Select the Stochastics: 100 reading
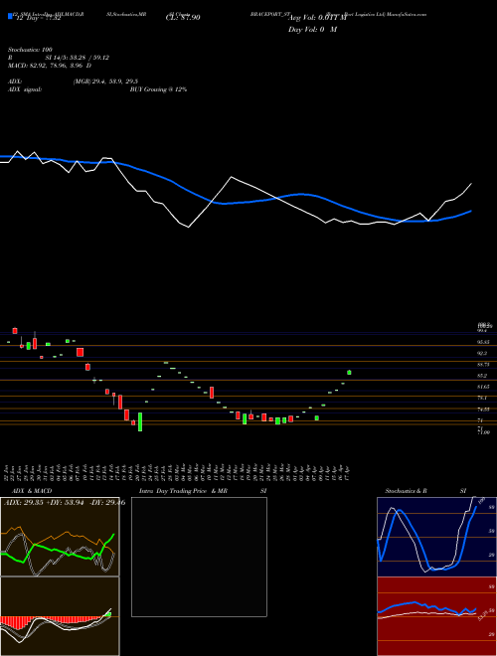The height and width of the screenshot is (656, 497). tap(30, 50)
